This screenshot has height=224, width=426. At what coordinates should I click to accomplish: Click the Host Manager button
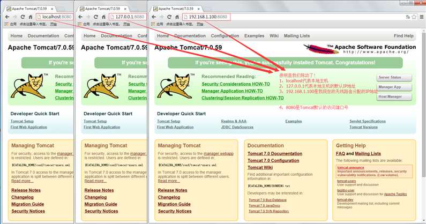(394, 97)
